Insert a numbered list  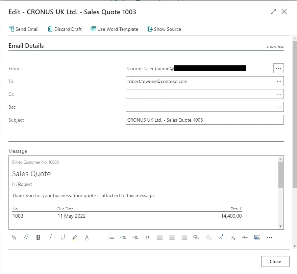[x=111, y=237]
